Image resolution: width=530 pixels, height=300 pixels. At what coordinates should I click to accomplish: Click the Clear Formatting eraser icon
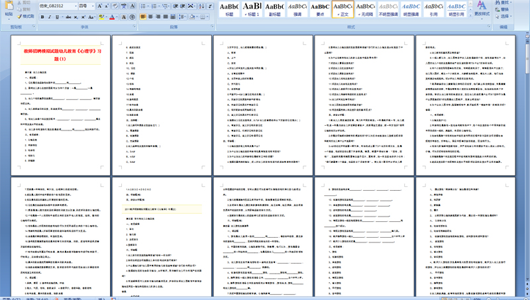pyautogui.click(x=115, y=6)
